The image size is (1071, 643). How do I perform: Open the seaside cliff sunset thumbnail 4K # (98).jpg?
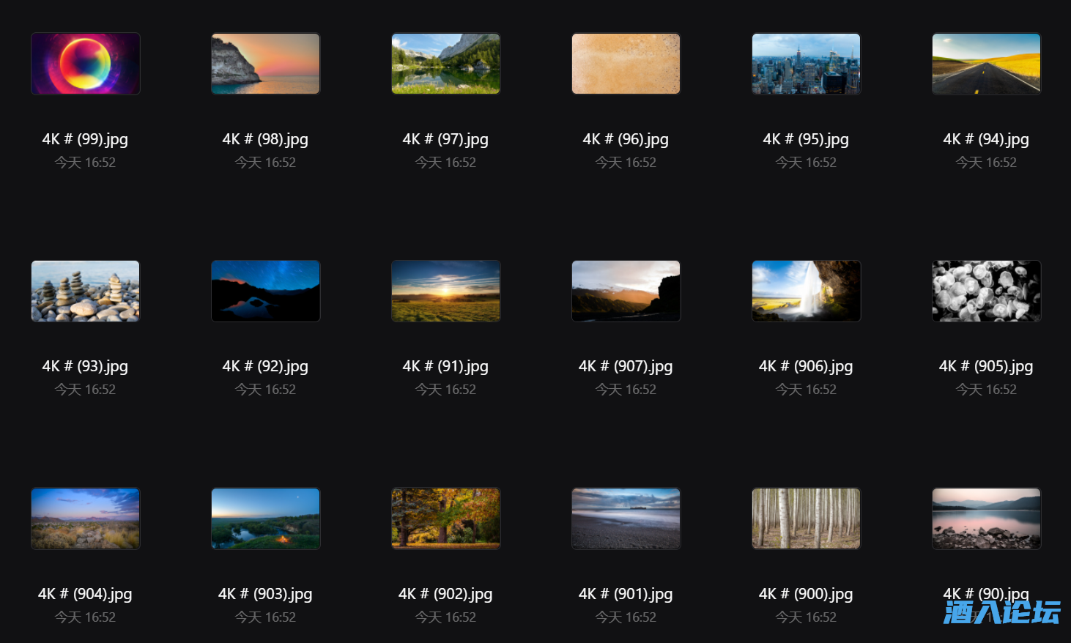point(265,64)
